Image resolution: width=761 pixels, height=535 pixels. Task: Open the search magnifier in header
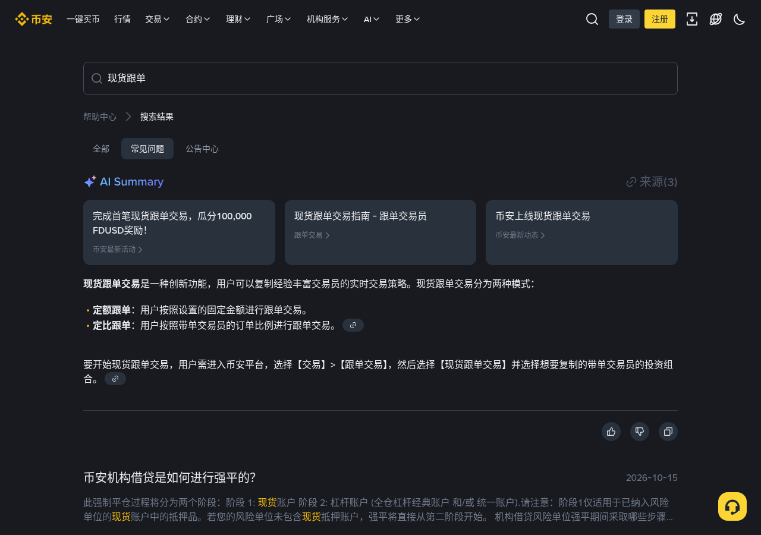(x=592, y=19)
